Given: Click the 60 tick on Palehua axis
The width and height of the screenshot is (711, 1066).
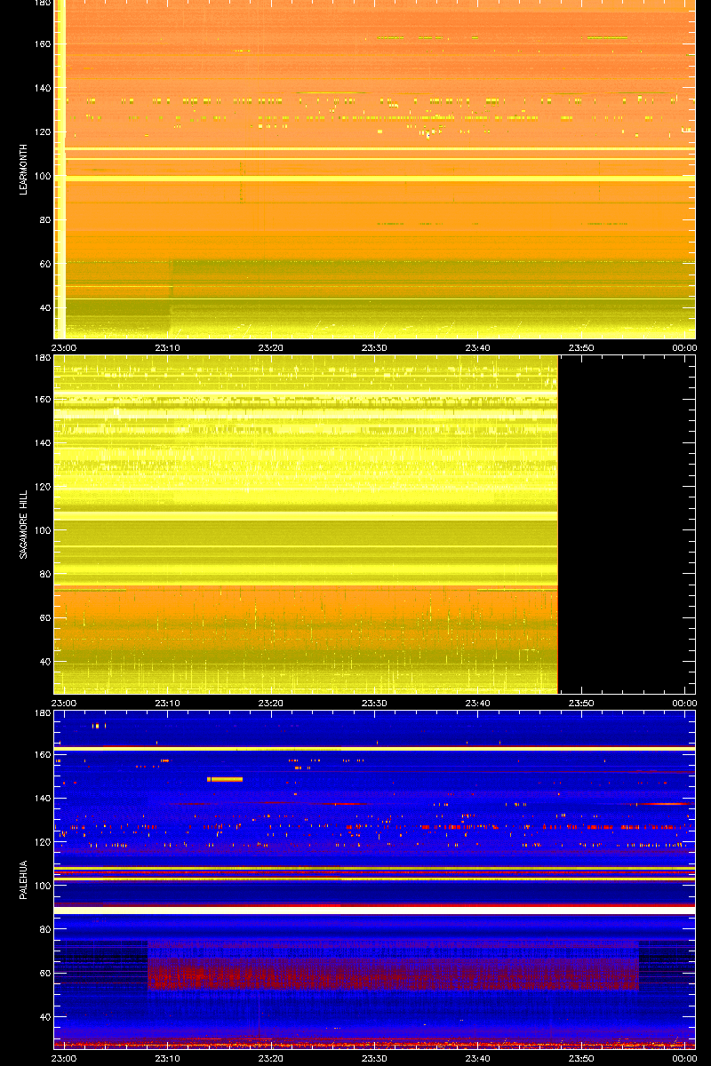Looking at the screenshot, I should (45, 974).
